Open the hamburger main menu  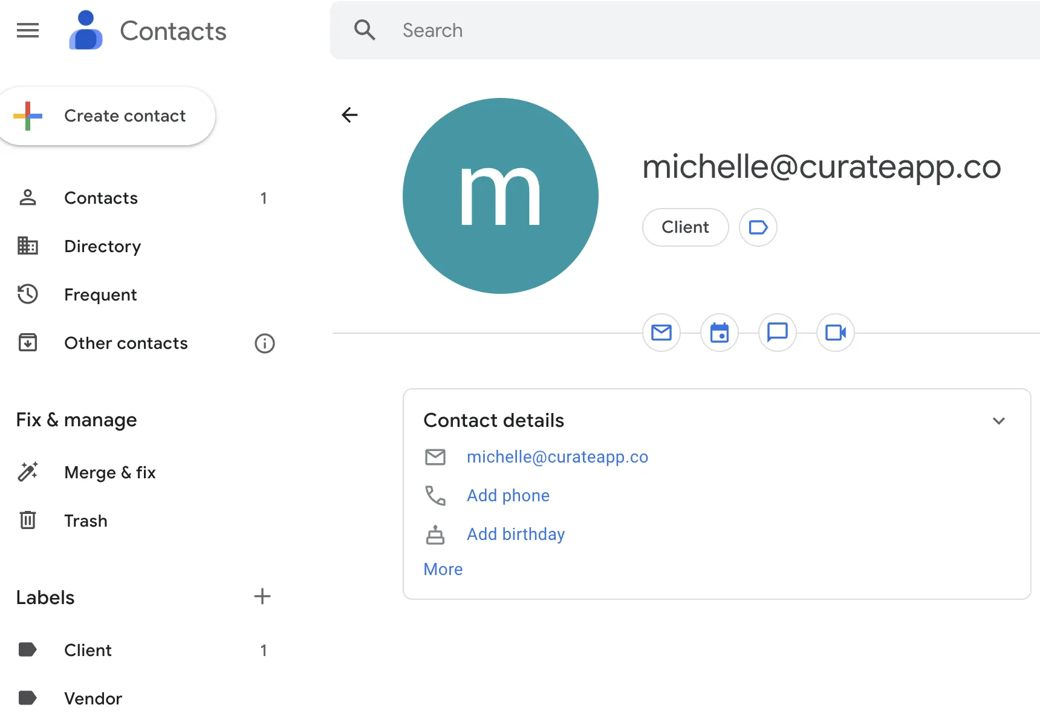28,30
